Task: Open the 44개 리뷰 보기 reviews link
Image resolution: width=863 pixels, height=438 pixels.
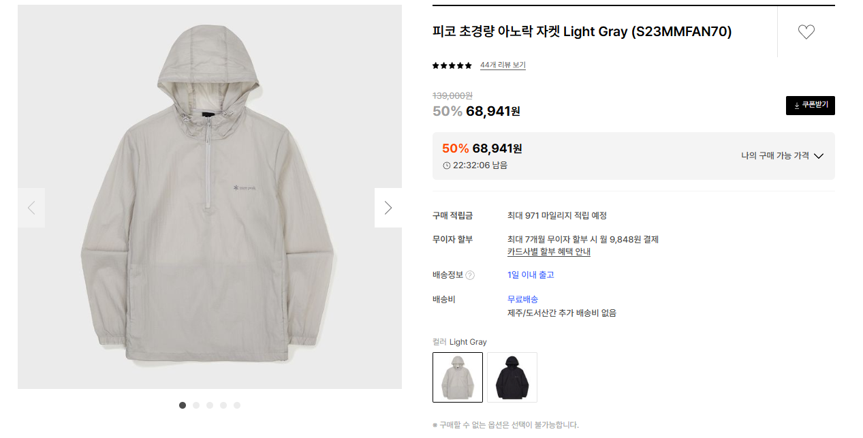Action: coord(503,65)
